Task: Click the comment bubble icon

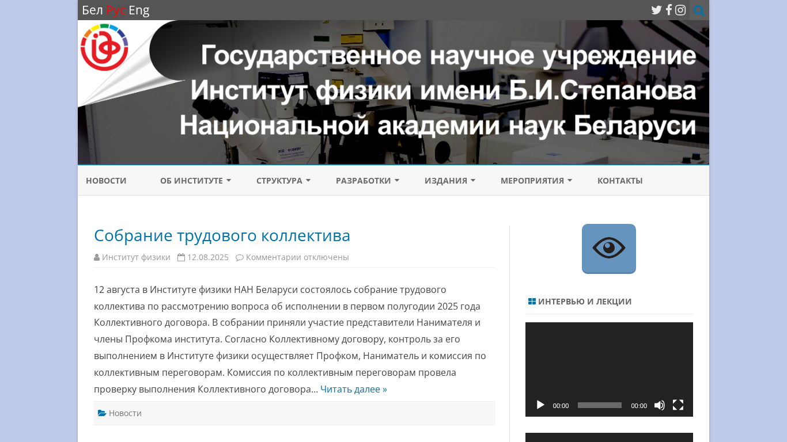Action: 240,257
